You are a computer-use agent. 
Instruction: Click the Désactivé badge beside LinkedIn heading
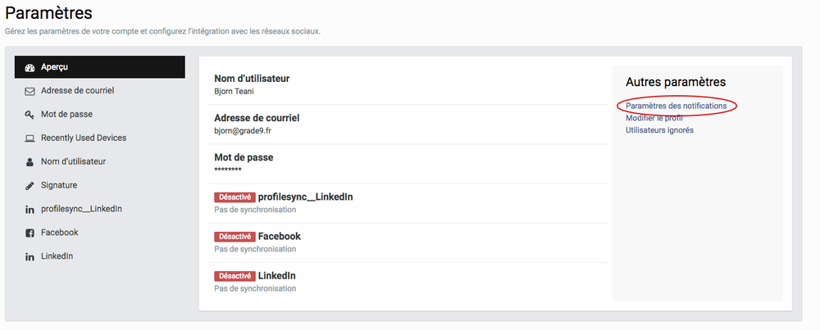coord(235,276)
